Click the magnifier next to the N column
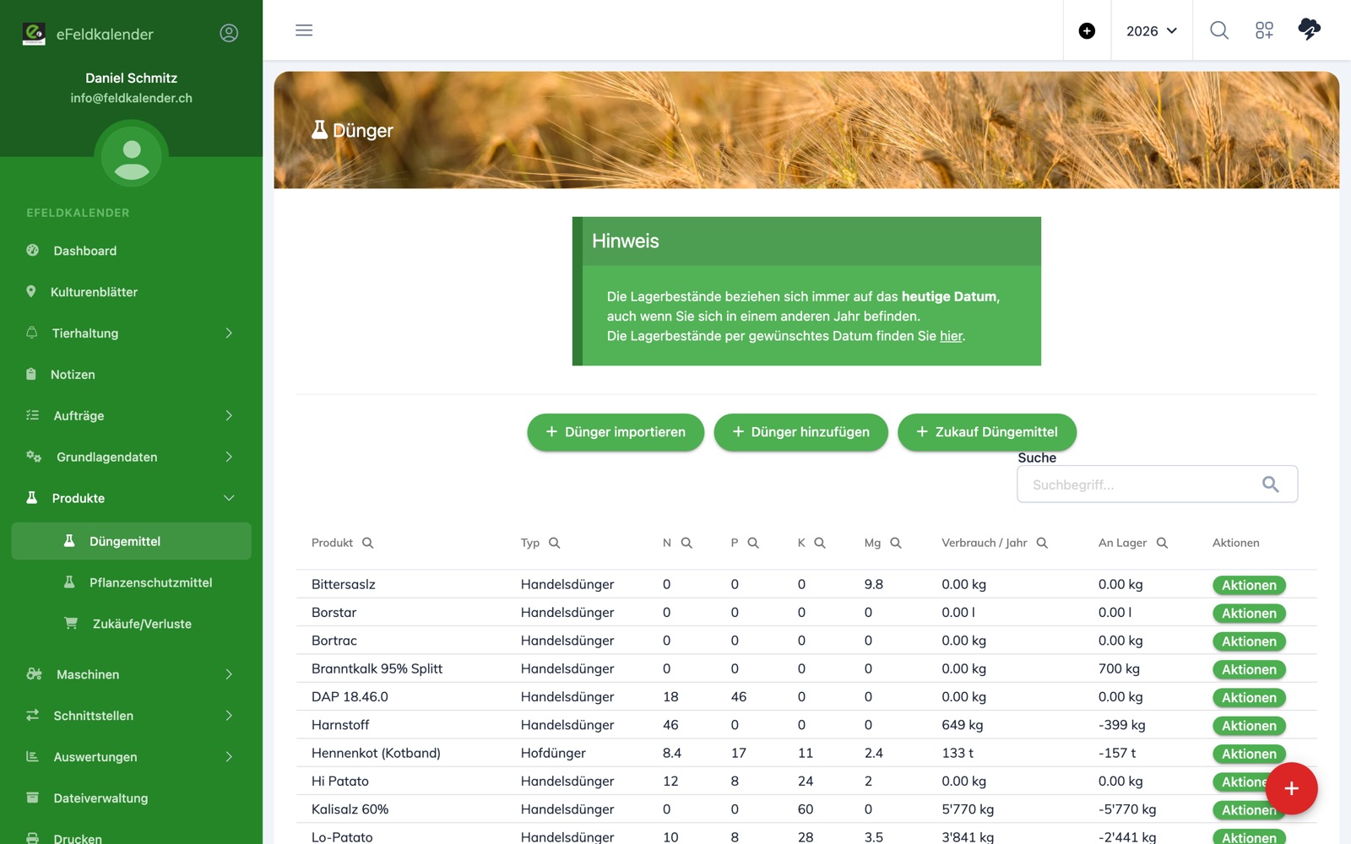Screen dimensions: 1351x844 coord(686,543)
